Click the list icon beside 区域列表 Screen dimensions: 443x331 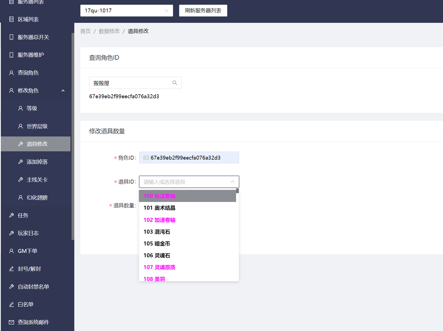click(11, 19)
